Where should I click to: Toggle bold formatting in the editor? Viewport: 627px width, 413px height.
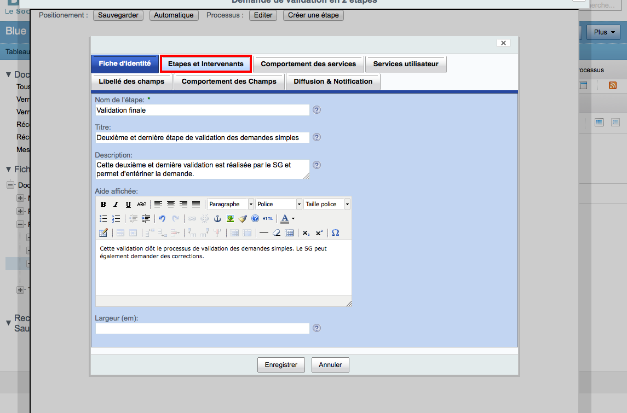click(x=103, y=204)
